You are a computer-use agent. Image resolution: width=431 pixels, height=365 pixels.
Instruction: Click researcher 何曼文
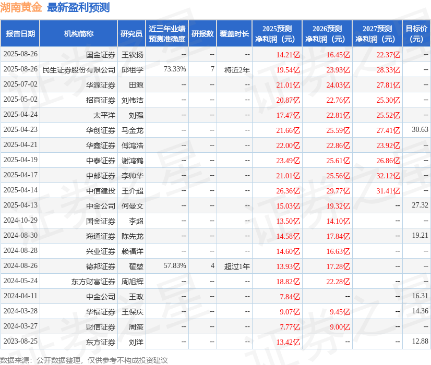click(x=133, y=206)
